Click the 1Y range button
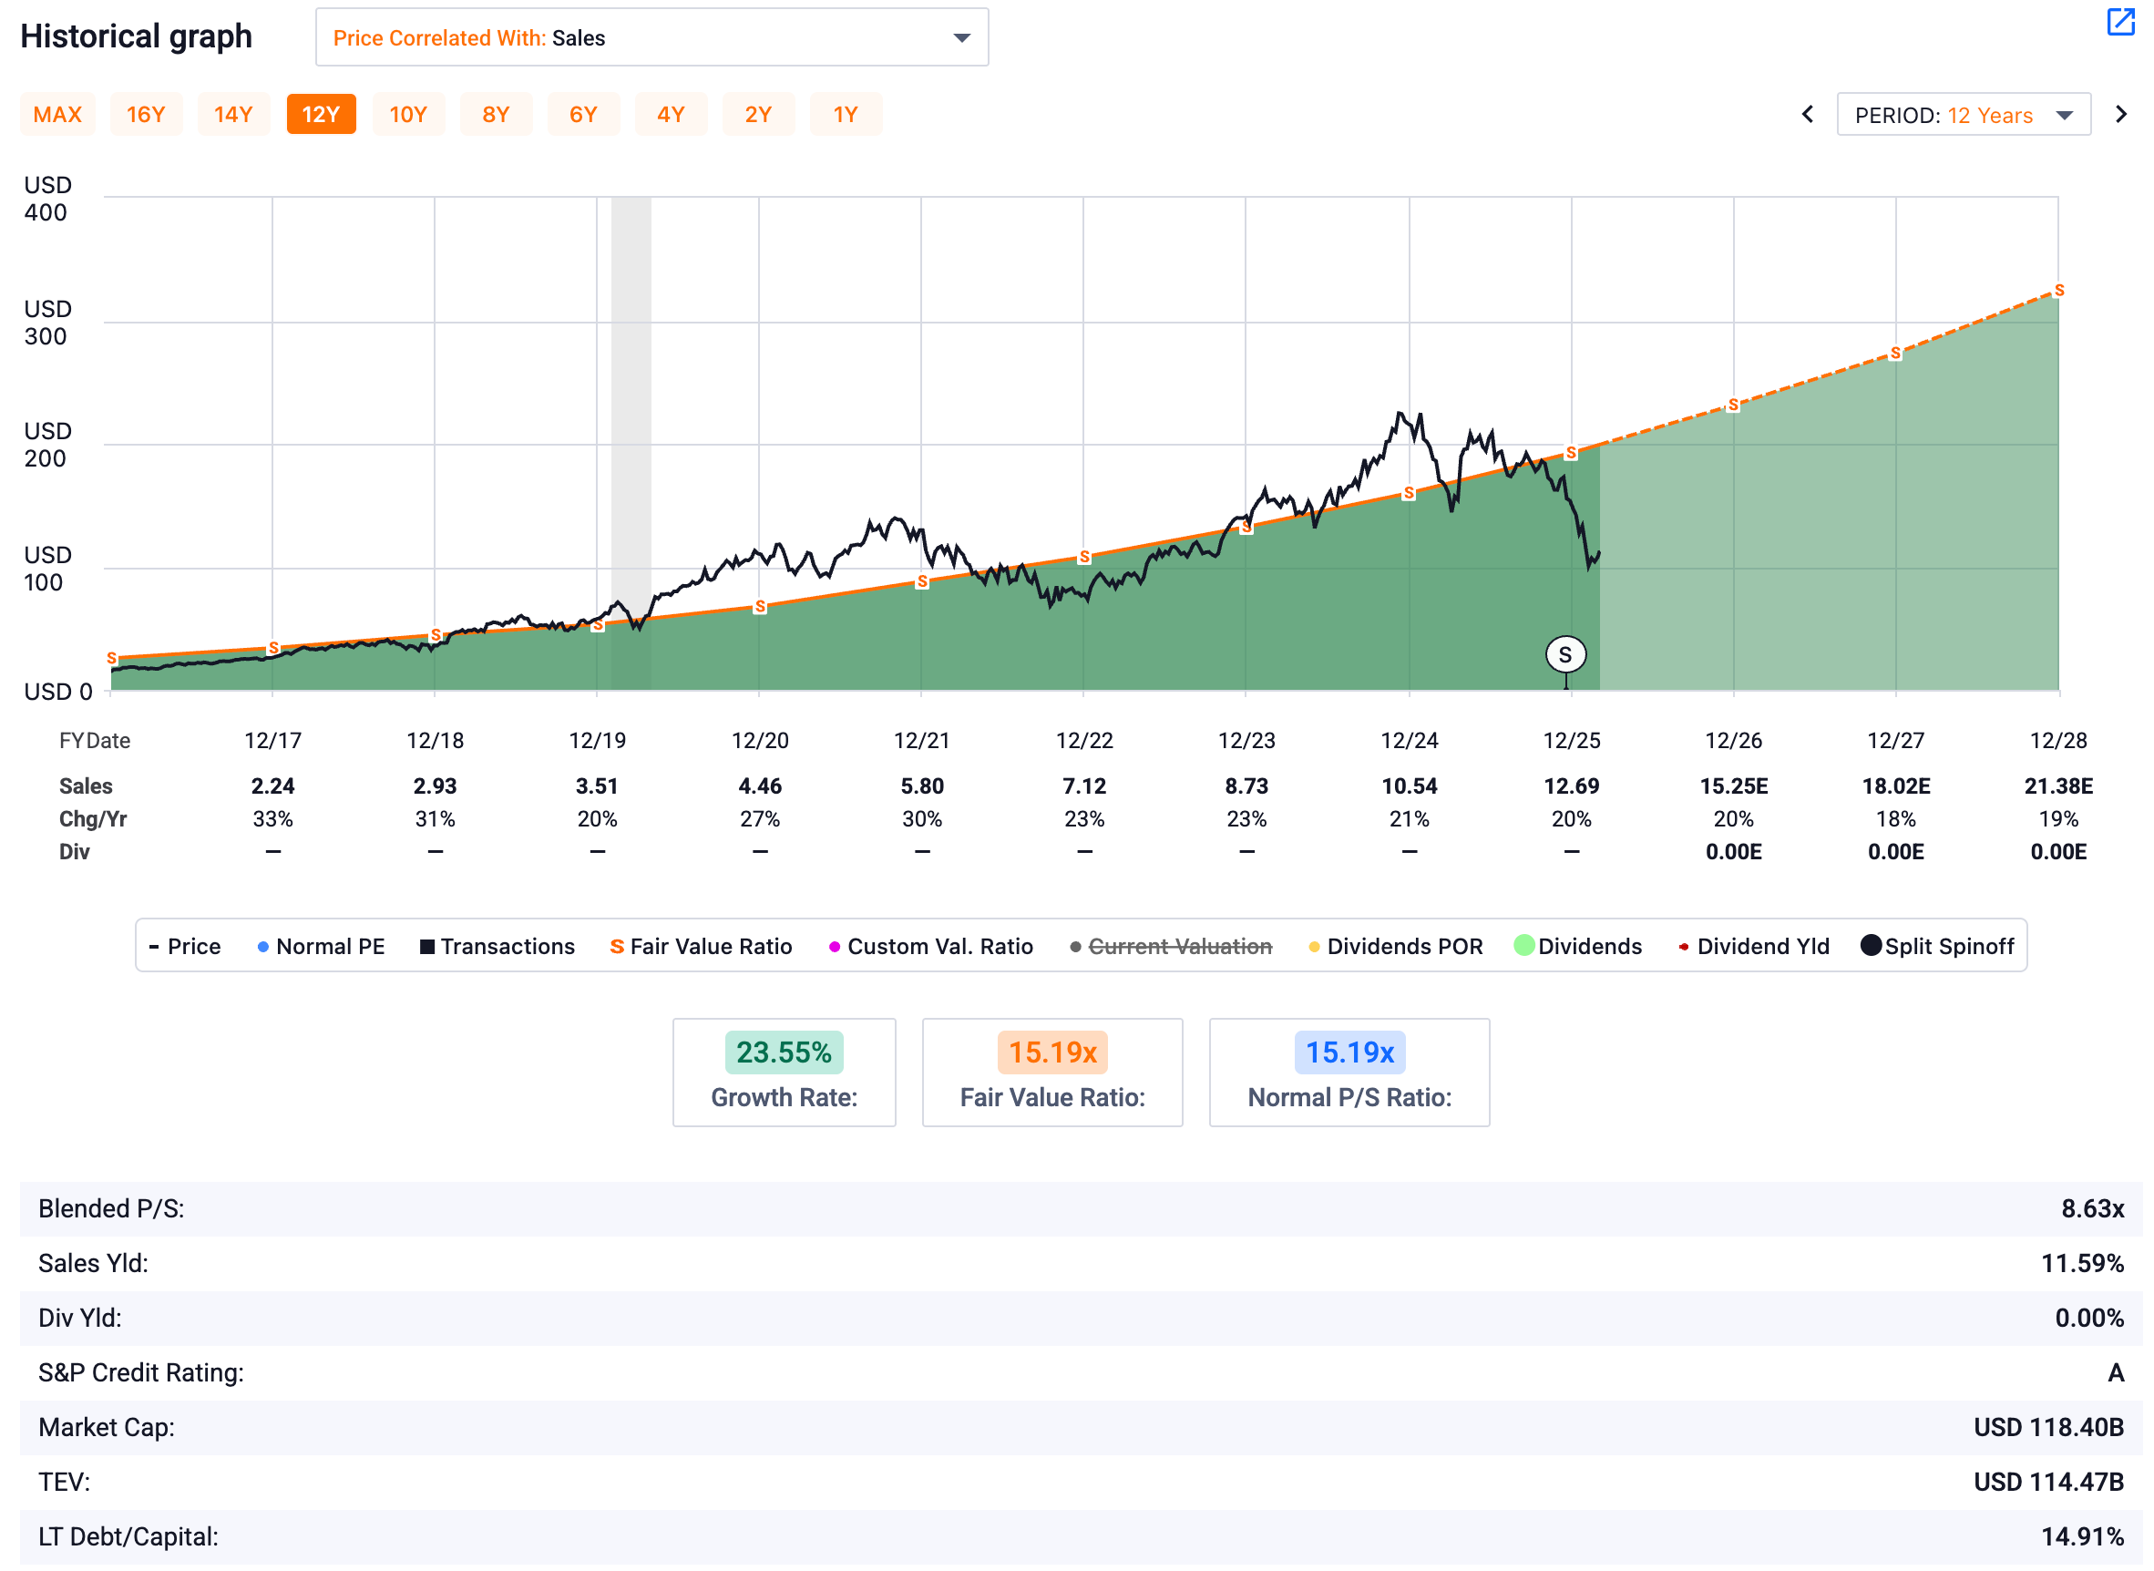 coord(846,115)
